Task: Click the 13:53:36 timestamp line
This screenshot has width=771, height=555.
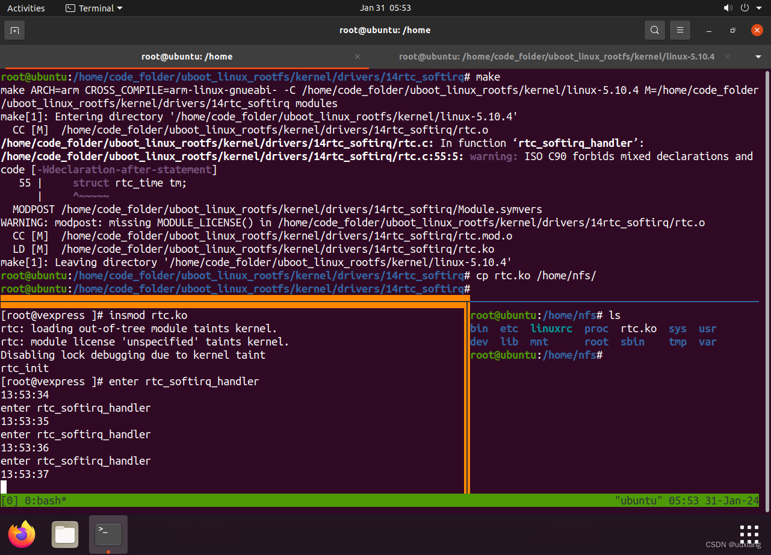Action: [x=25, y=448]
